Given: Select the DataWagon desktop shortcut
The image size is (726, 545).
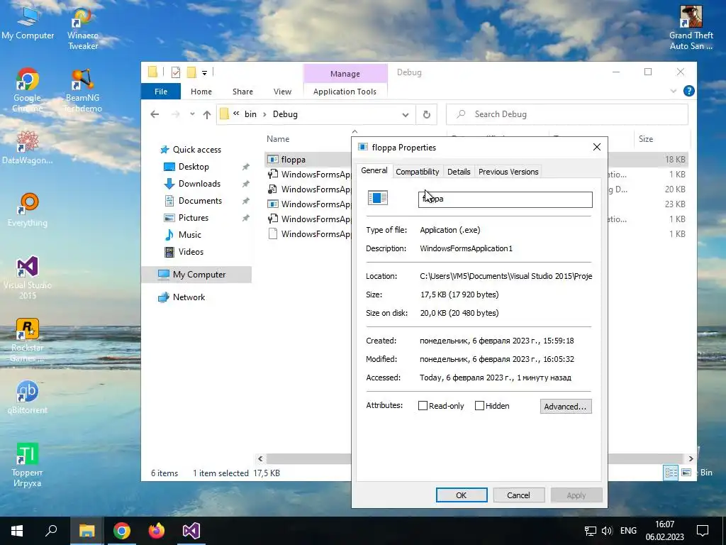Looking at the screenshot, I should point(28,148).
